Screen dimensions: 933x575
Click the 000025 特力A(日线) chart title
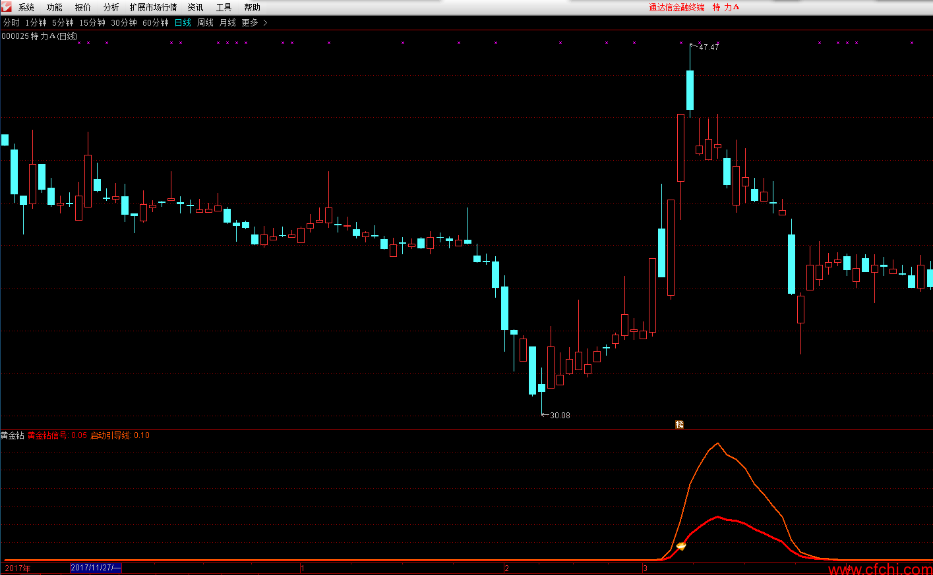(40, 36)
